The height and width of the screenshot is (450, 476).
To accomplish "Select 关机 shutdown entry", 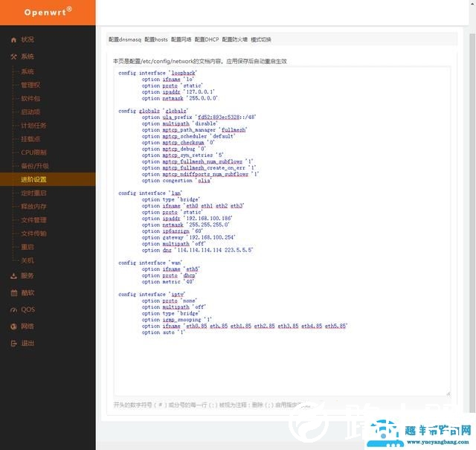I will (28, 260).
